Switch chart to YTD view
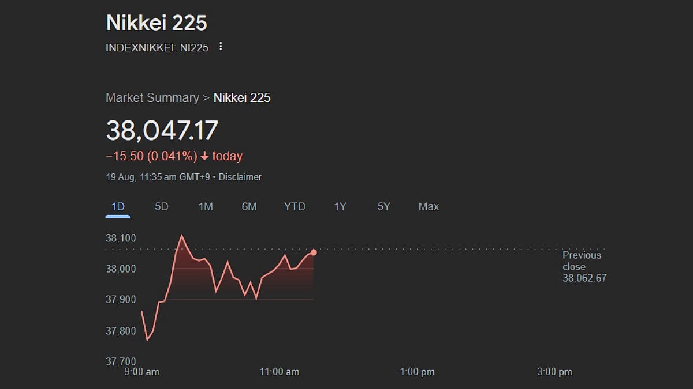This screenshot has height=389, width=693. pos(295,207)
